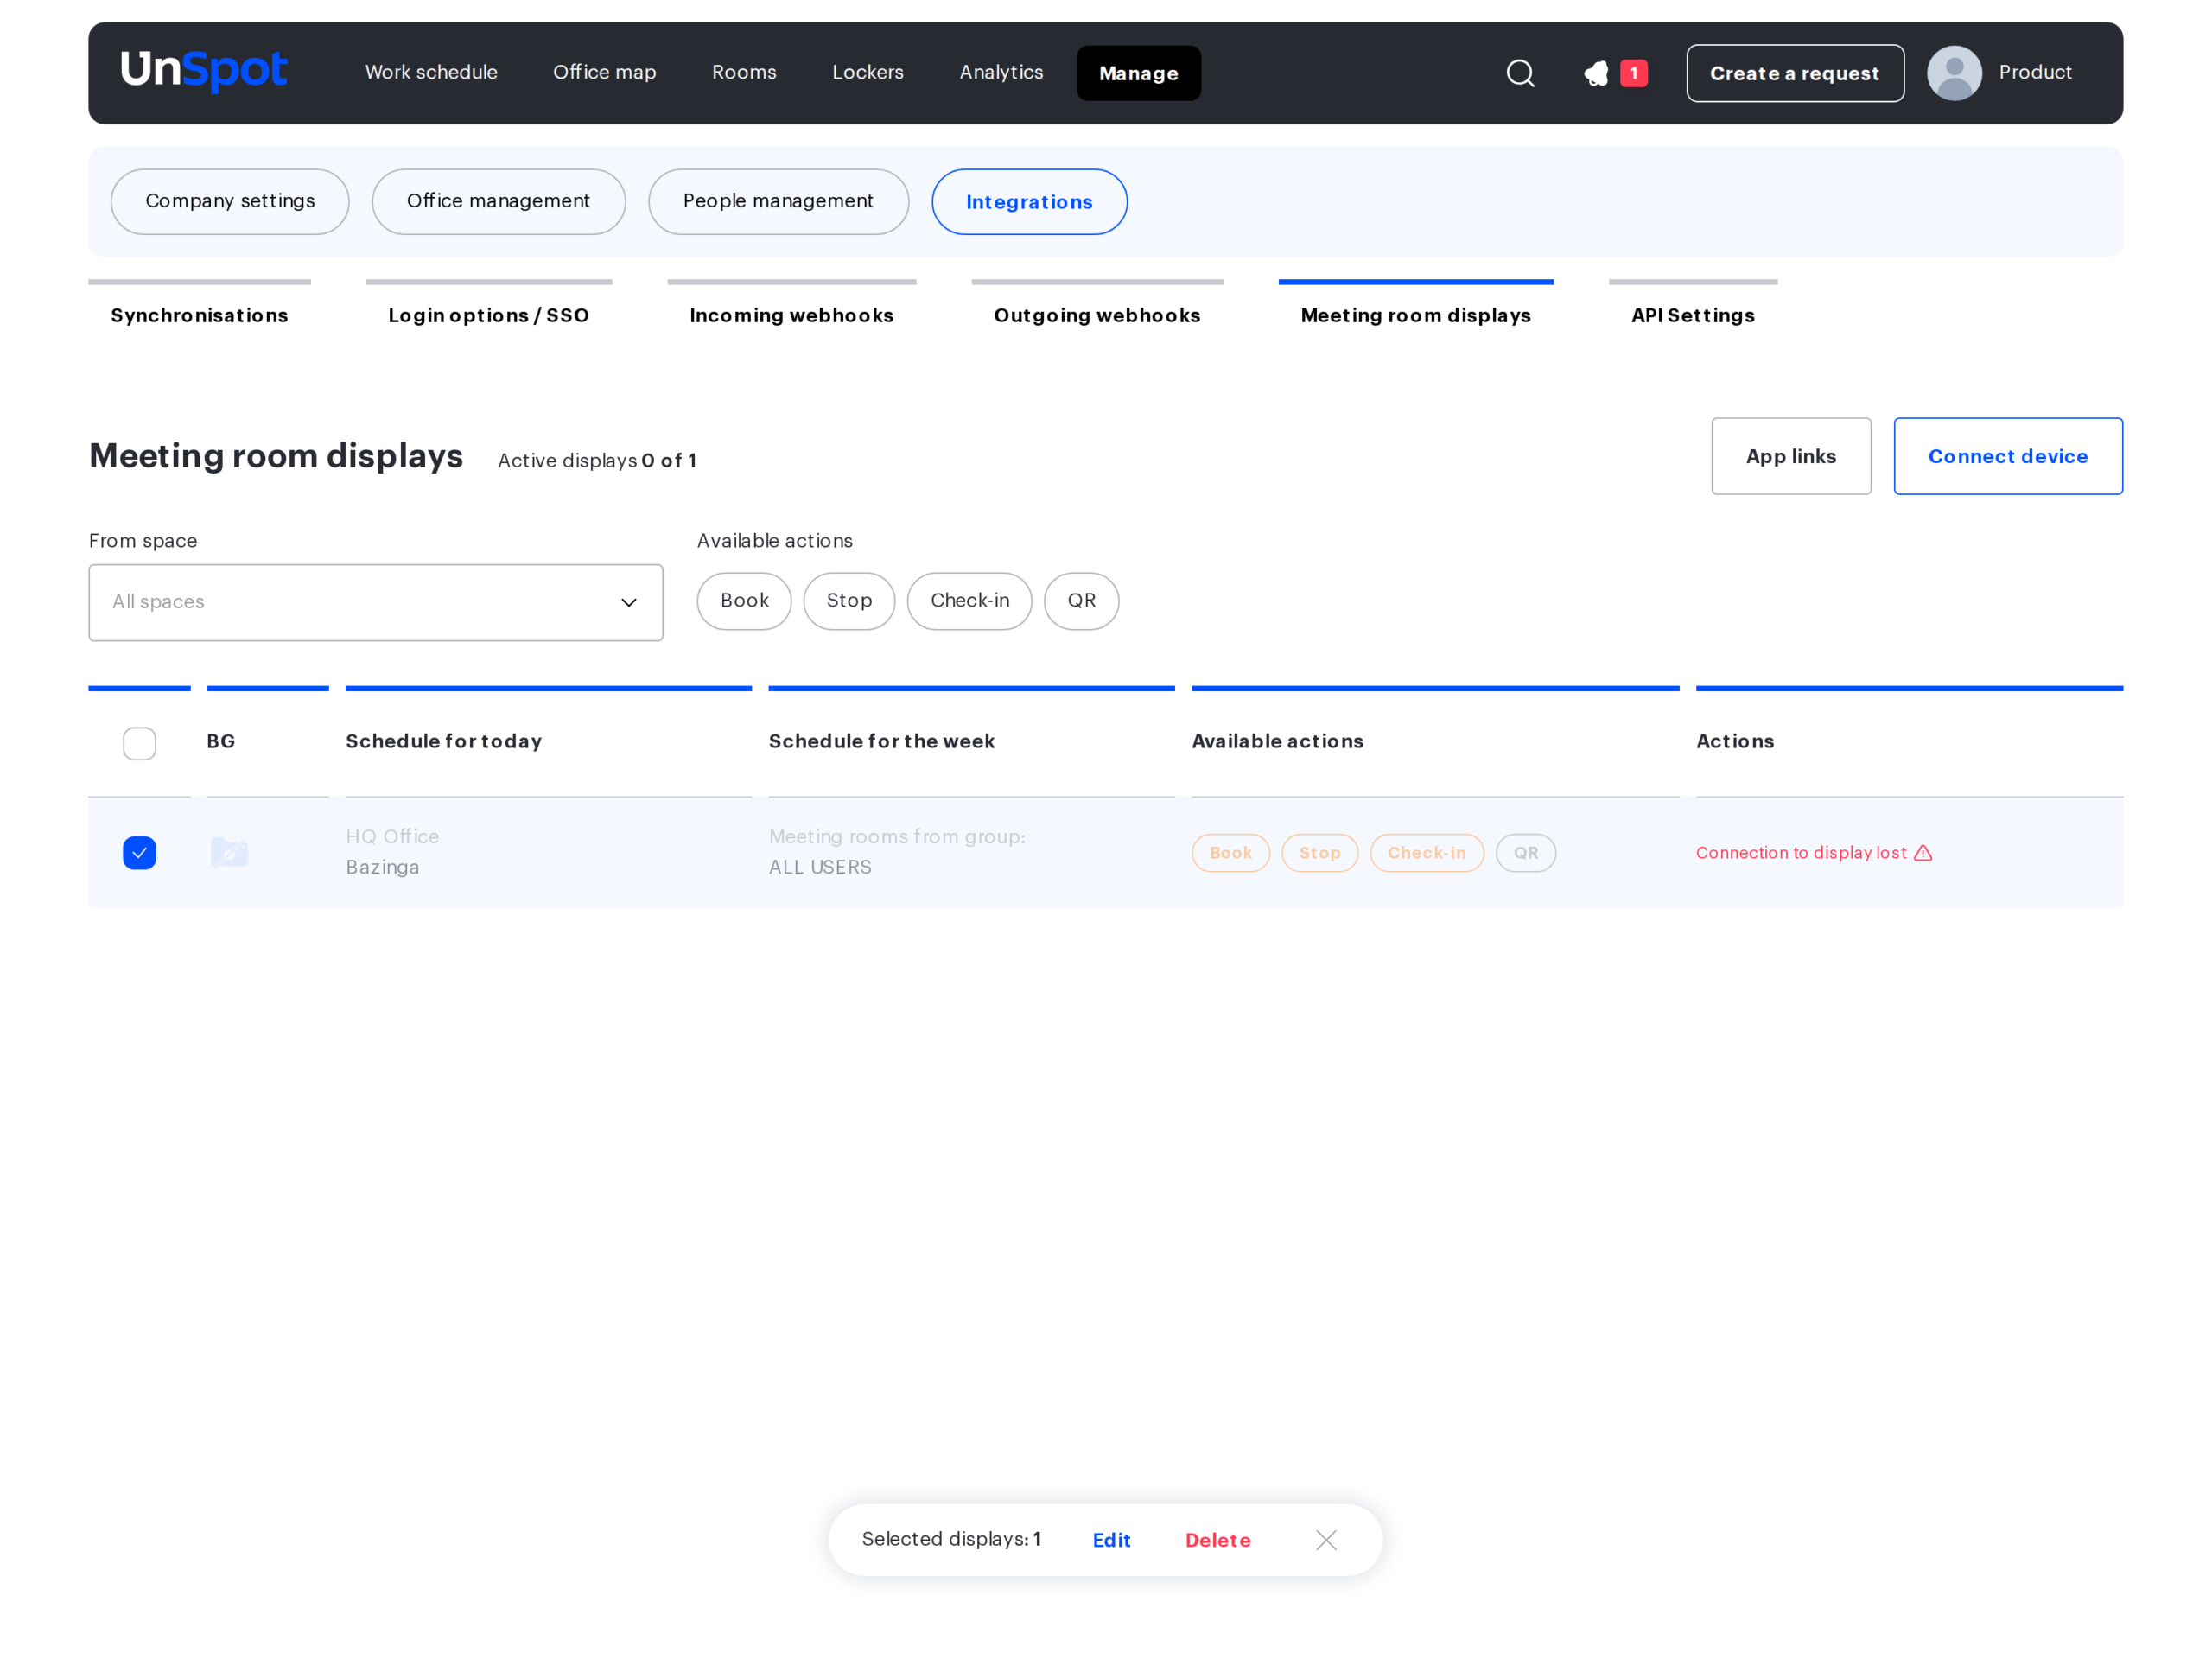Toggle the select-all displays checkbox
Screen dimensions: 2212x1659
pyautogui.click(x=139, y=743)
